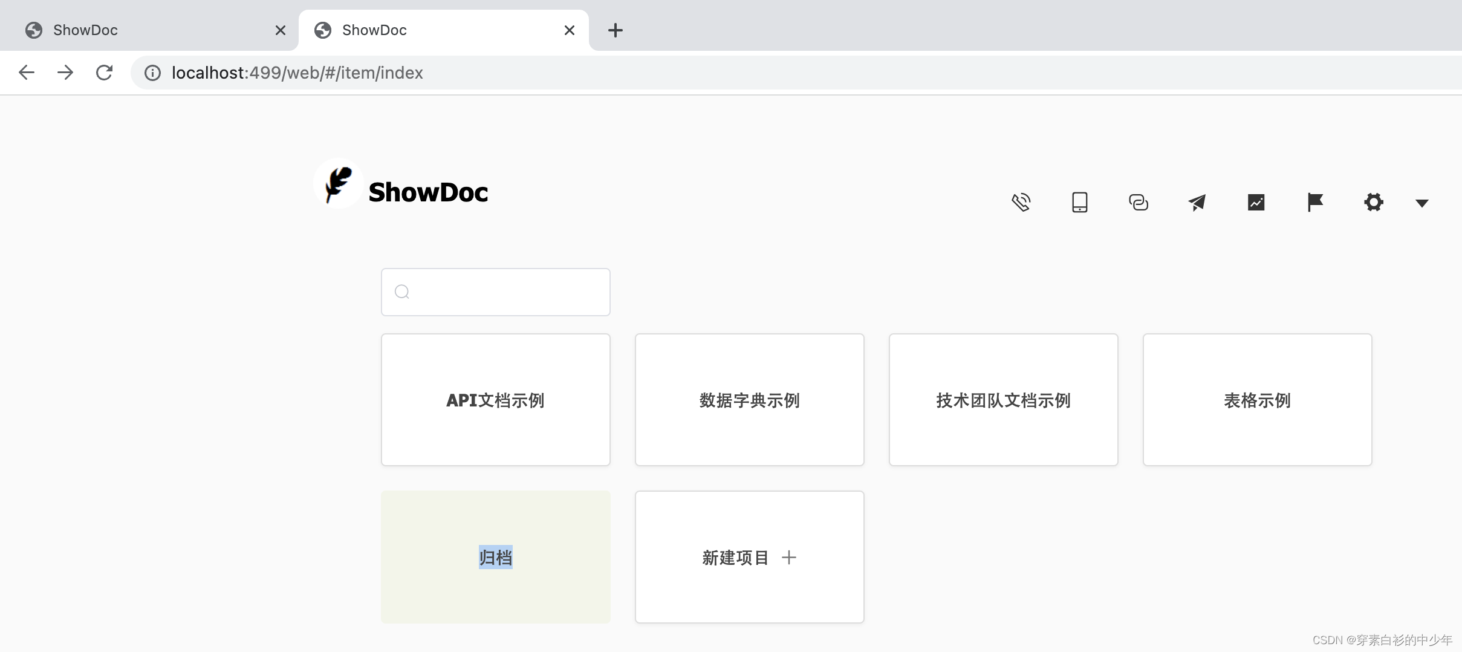This screenshot has width=1462, height=652.
Task: Open the API文档示例 project
Action: [495, 400]
